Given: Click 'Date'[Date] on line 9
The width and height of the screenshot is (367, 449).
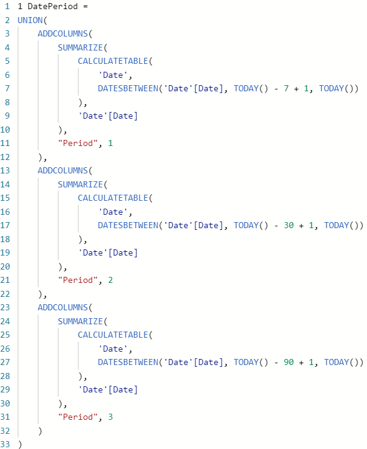Looking at the screenshot, I should (x=108, y=116).
